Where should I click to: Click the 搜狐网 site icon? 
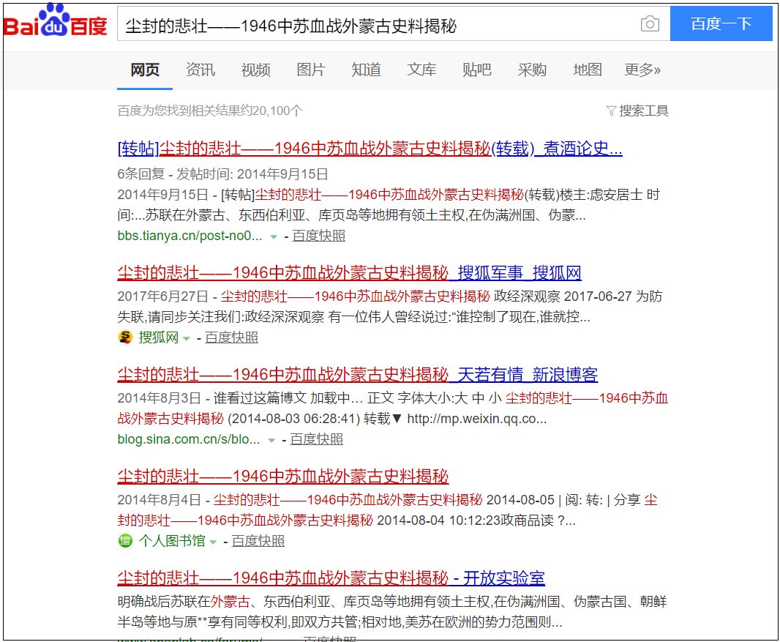coord(124,337)
